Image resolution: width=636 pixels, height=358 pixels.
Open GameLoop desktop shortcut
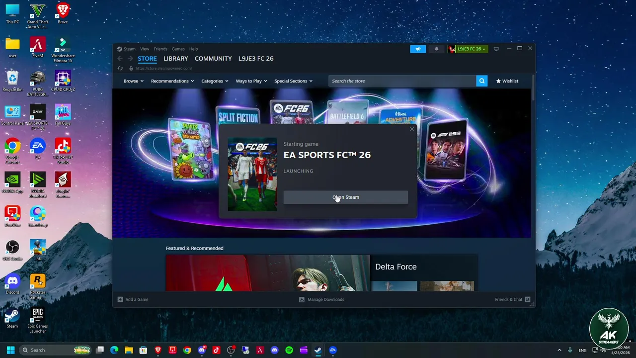(38, 216)
